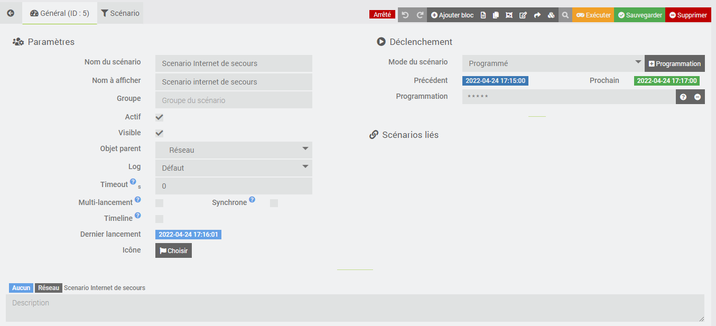The width and height of the screenshot is (716, 326).
Task: Click the redo icon in toolbar
Action: (x=420, y=15)
